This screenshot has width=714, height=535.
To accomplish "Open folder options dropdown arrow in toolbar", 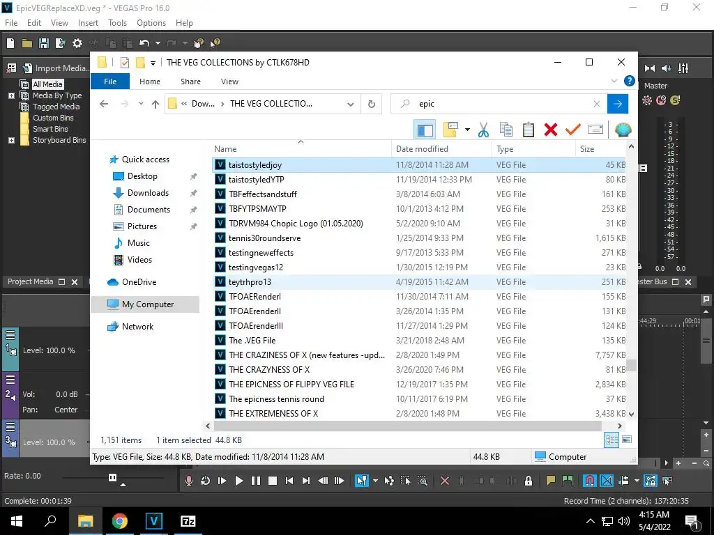I will click(x=467, y=130).
